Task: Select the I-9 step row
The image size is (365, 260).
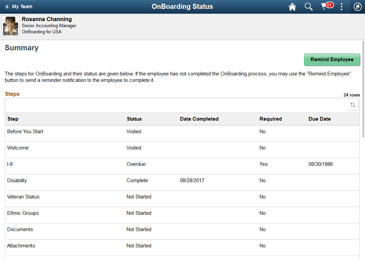Action: 136,164
